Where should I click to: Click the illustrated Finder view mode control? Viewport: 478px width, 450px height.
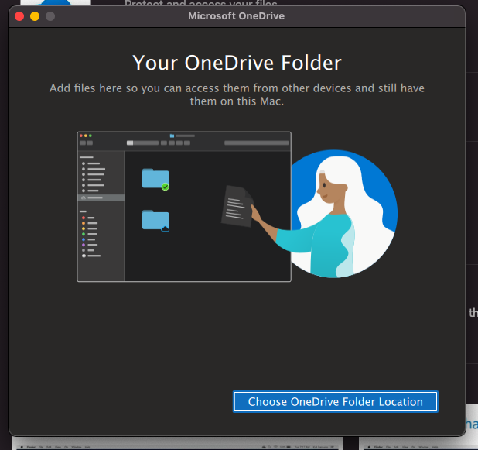tap(141, 143)
